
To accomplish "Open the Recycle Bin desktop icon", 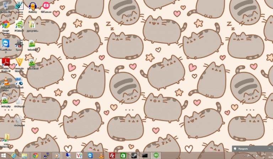I will pyautogui.click(x=6, y=6).
